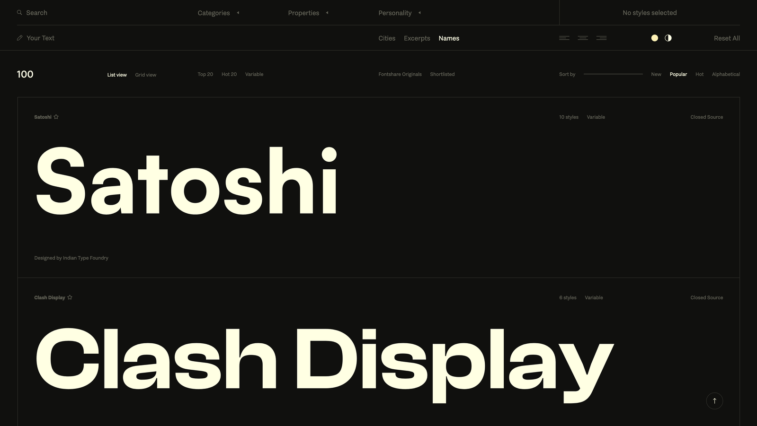Switch preview text to Cities
The width and height of the screenshot is (757, 426).
tap(387, 38)
